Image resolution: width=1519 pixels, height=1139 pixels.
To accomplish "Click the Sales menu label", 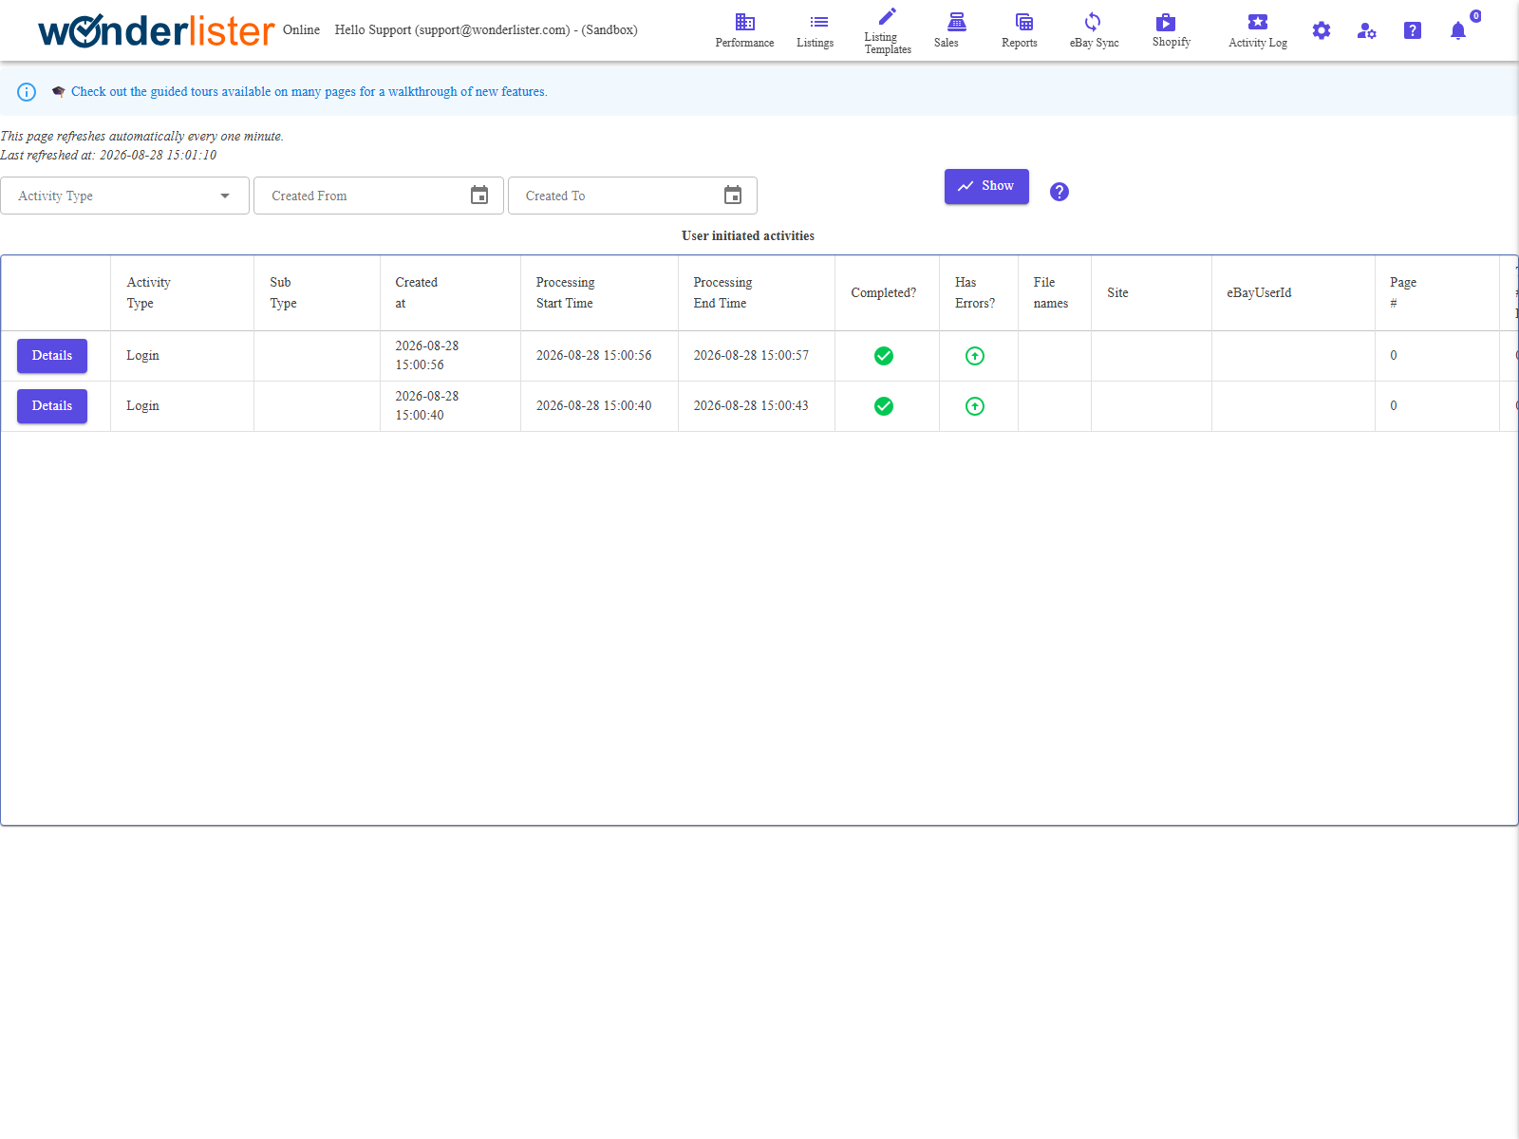I will click(x=947, y=43).
